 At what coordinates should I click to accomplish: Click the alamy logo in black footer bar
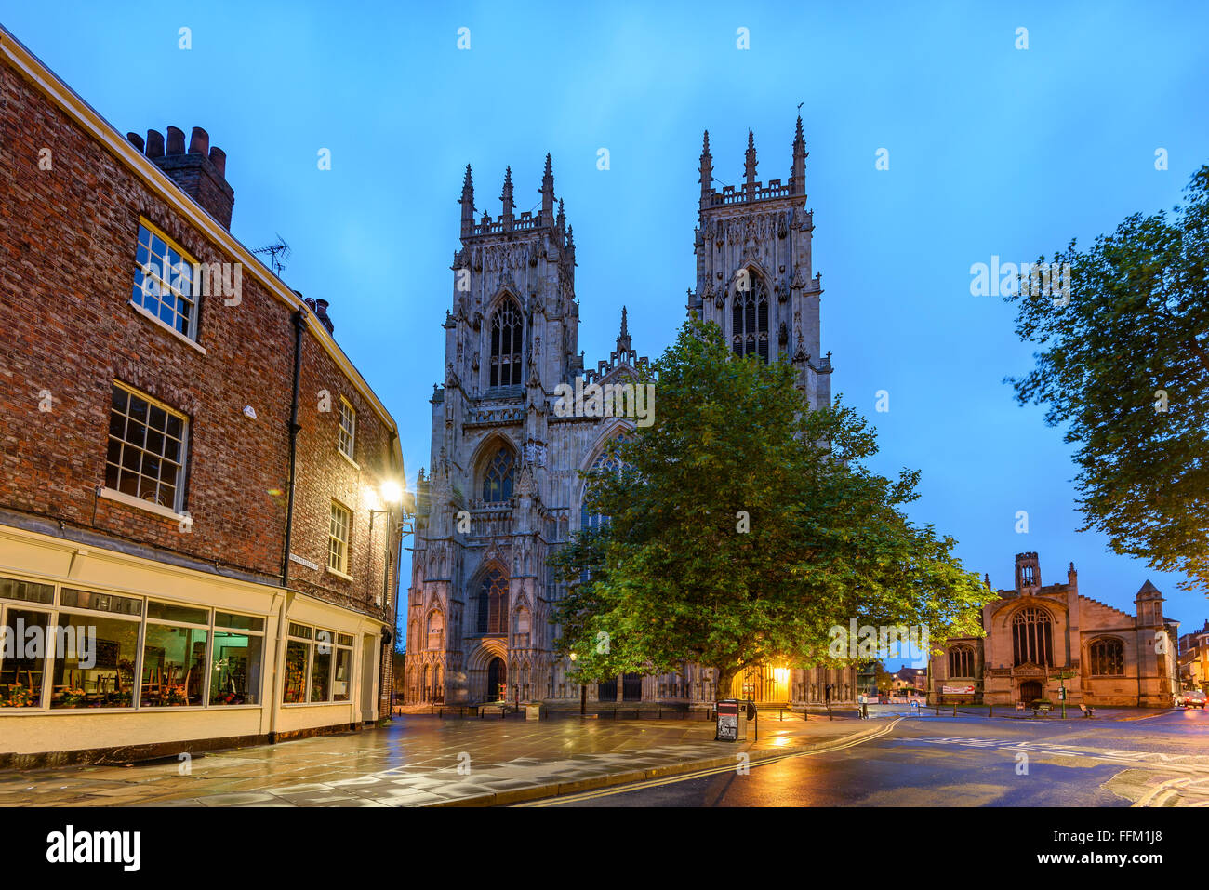(94, 847)
